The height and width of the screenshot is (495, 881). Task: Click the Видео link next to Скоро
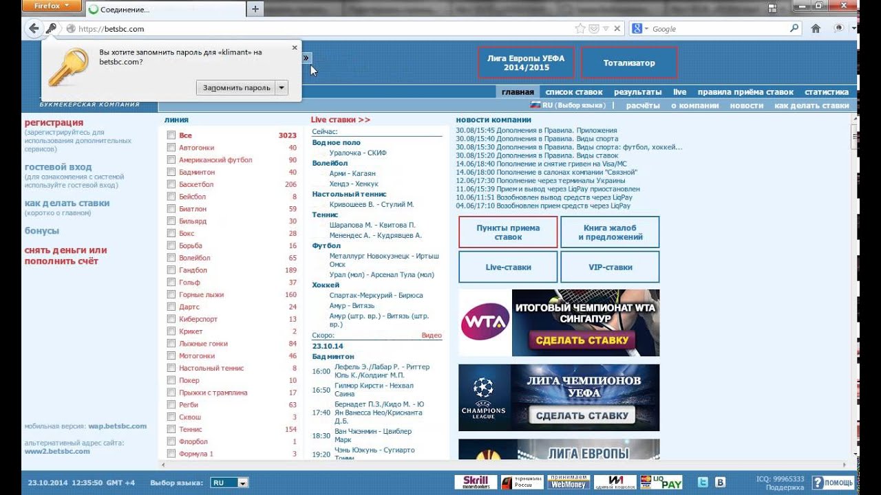pyautogui.click(x=432, y=335)
